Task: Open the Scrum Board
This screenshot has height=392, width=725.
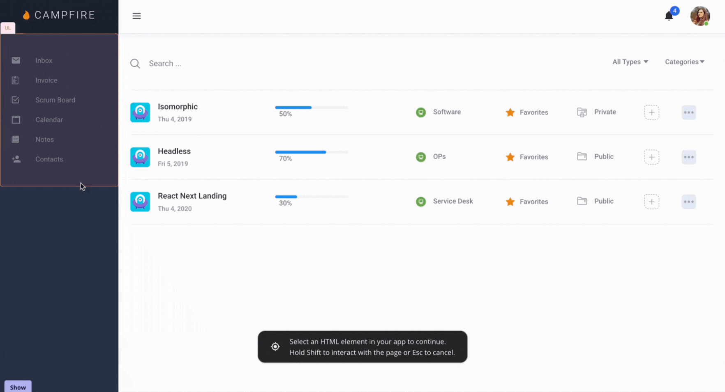Action: coord(55,100)
